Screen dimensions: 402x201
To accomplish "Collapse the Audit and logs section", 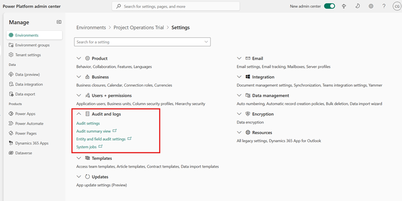I will (79, 114).
